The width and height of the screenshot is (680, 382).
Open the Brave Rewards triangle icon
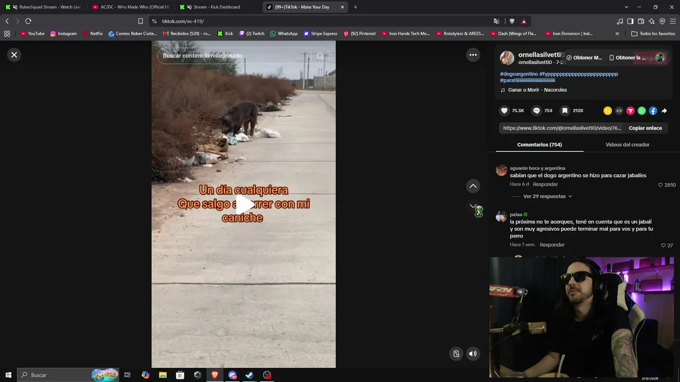(x=524, y=21)
